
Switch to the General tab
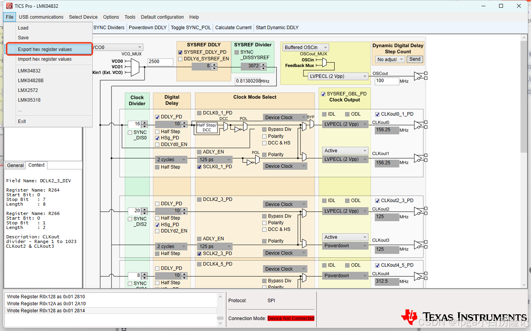pos(15,165)
